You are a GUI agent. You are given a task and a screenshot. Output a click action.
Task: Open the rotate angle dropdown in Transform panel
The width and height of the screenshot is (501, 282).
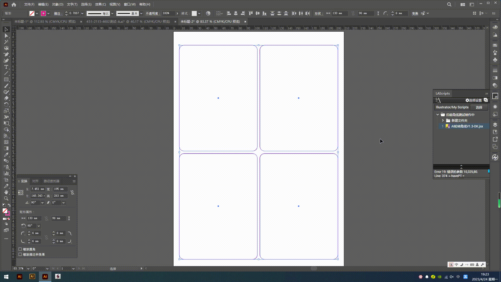(42, 203)
